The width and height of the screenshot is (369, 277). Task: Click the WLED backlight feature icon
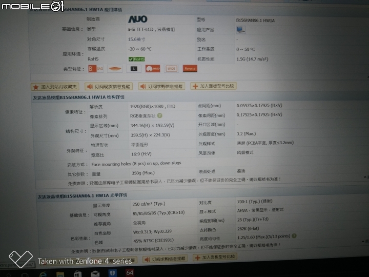pyautogui.click(x=153, y=69)
